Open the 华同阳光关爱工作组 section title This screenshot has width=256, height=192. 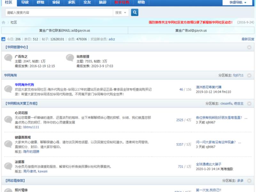pos(21,103)
